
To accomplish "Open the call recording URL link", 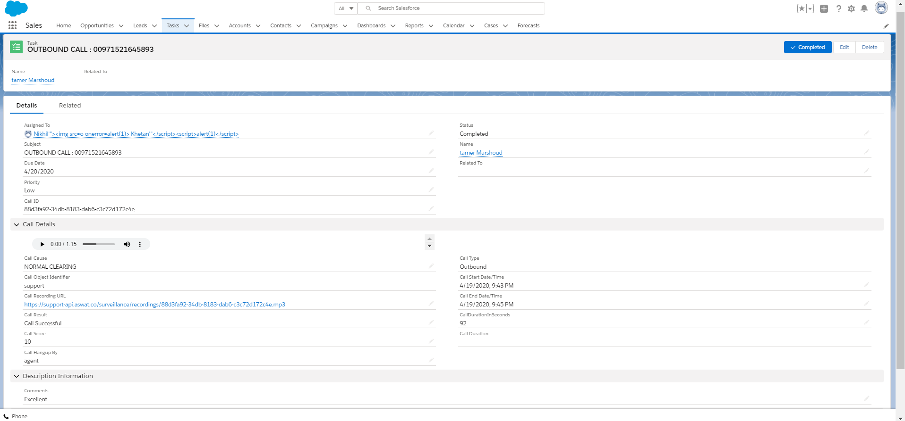I will (x=154, y=305).
